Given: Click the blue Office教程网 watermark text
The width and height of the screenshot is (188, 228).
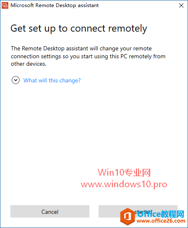Looking at the screenshot, I should [x=161, y=214].
